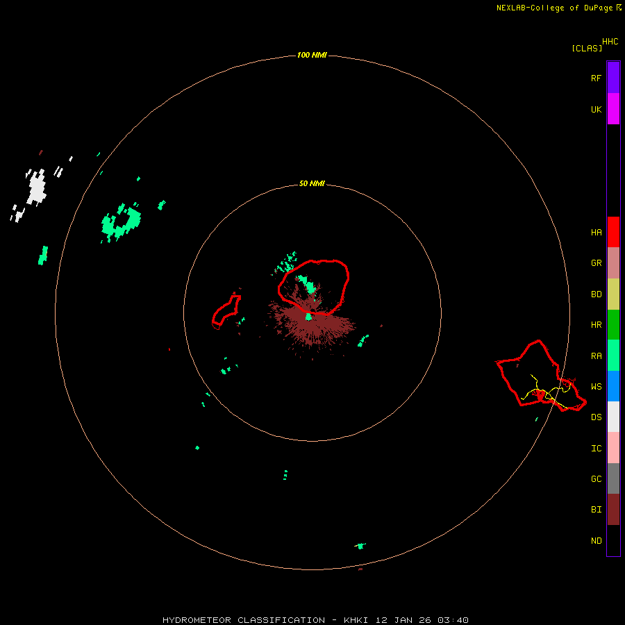Click the '03:40' timestamp text
Image resolution: width=625 pixels, height=625 pixels.
453,620
